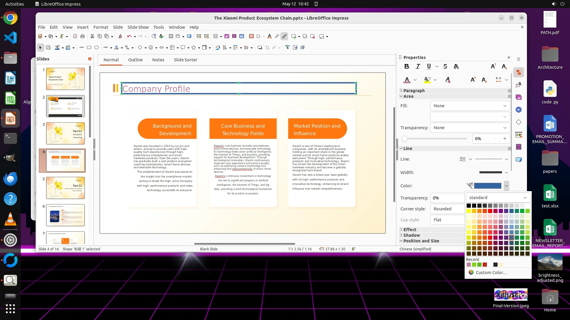Open the Gallery sidebar deck
This screenshot has height=320, width=570.
pos(519,97)
